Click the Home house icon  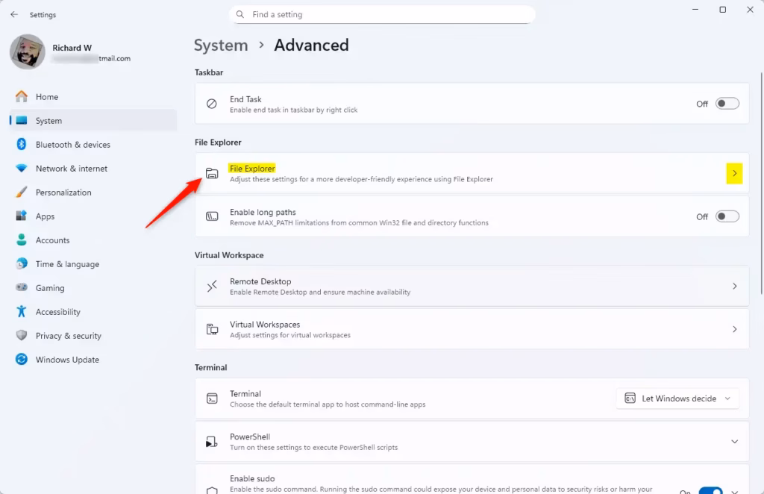click(22, 96)
